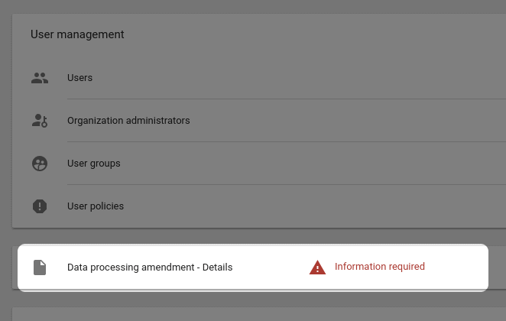Click the dimmed overlay left of User management card
Screen dimensions: 506x321
[6, 129]
